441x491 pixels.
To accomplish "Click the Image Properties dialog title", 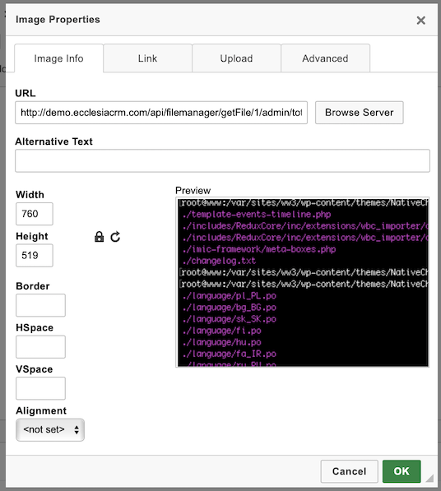I will click(x=58, y=20).
